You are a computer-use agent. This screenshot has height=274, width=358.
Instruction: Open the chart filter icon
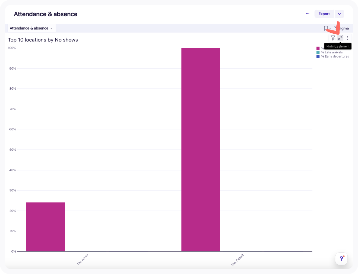(333, 38)
